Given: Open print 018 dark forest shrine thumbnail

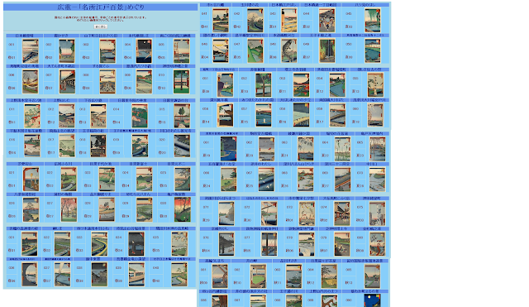Looking at the screenshot, I should coord(98,146).
